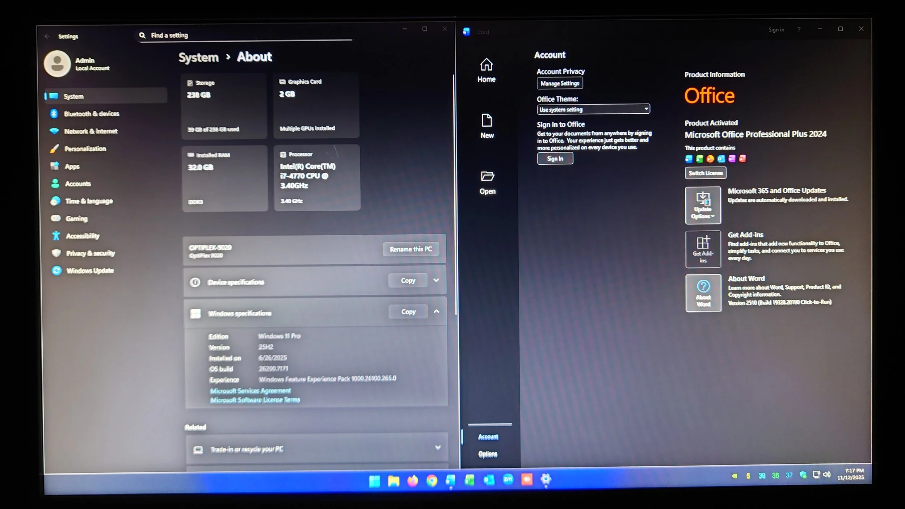
Task: Expand the Device specifications section
Action: tap(436, 280)
